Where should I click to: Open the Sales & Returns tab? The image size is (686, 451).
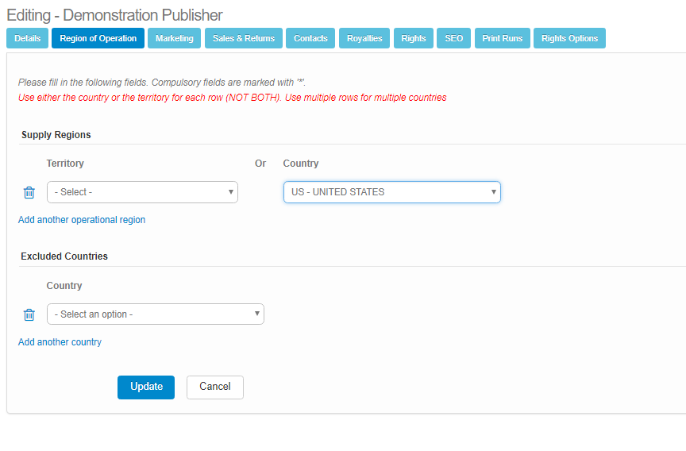click(x=243, y=38)
